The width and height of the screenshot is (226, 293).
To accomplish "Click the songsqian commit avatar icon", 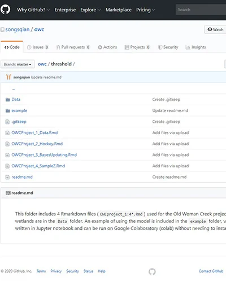I will pyautogui.click(x=8, y=77).
